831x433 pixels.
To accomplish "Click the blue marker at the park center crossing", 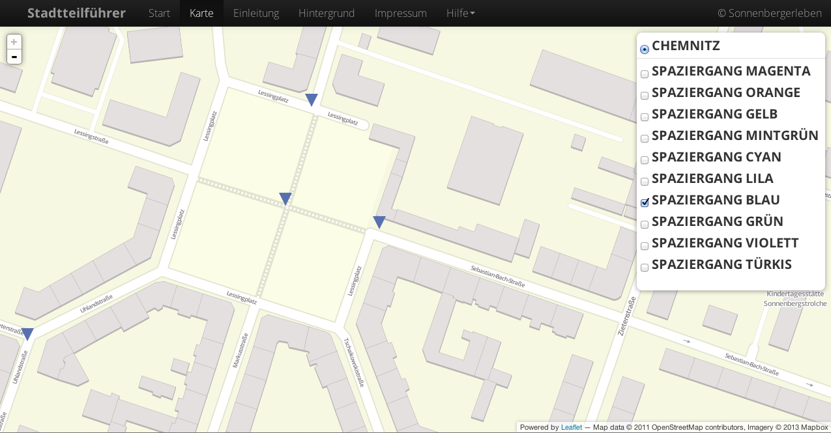I will (285, 199).
